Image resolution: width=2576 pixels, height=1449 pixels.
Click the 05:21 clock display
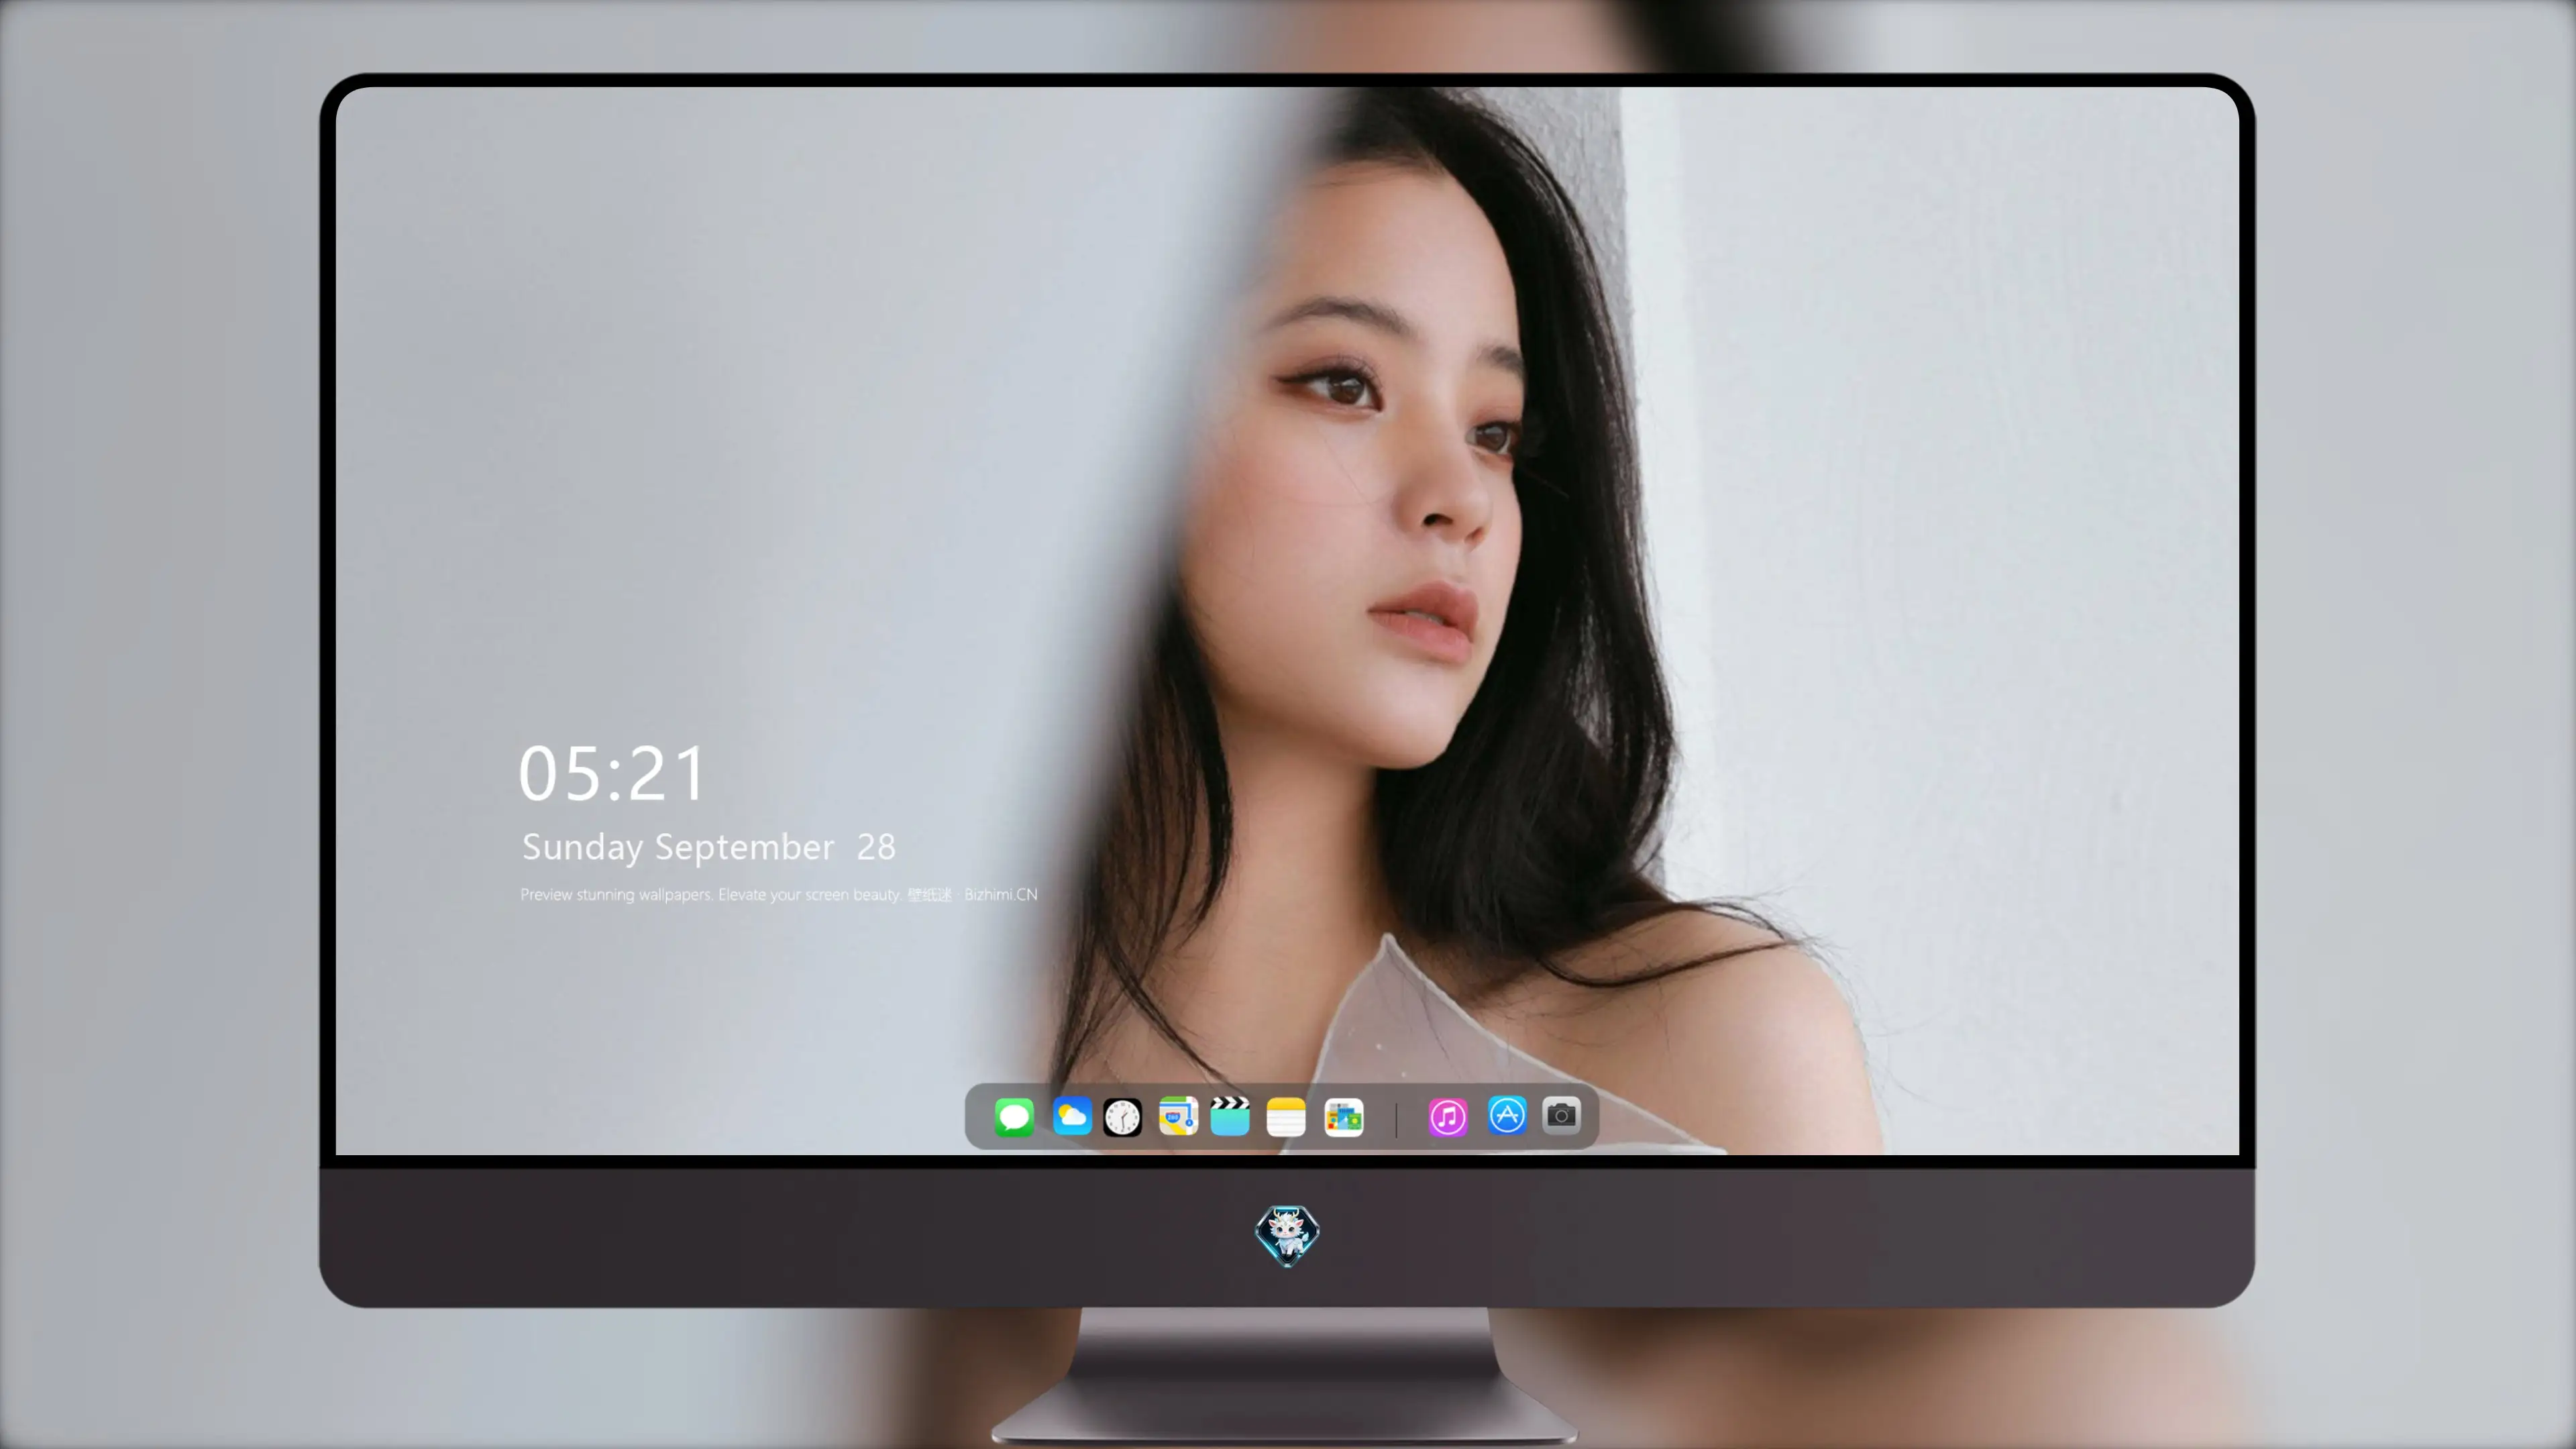[612, 774]
